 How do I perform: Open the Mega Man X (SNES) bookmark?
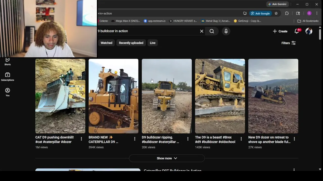(x=125, y=21)
